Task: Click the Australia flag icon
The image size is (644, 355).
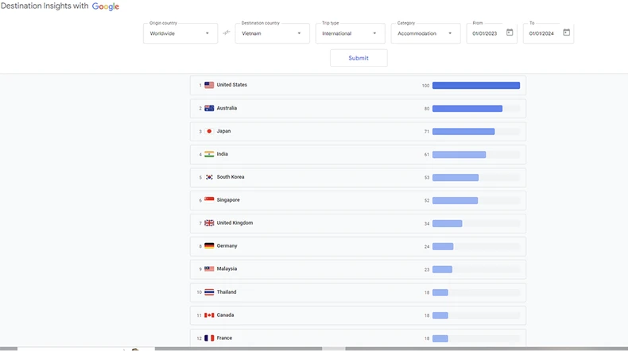Action: coord(209,108)
